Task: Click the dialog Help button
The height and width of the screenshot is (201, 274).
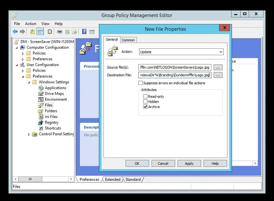Action: [x=215, y=163]
